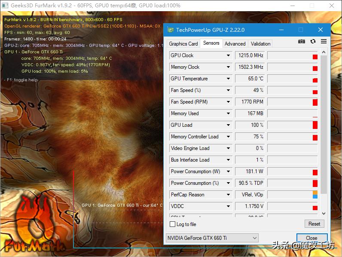342x257 pixels.
Task: Click the 'F1: toggle help' text in FurMark
Action: coord(22,80)
